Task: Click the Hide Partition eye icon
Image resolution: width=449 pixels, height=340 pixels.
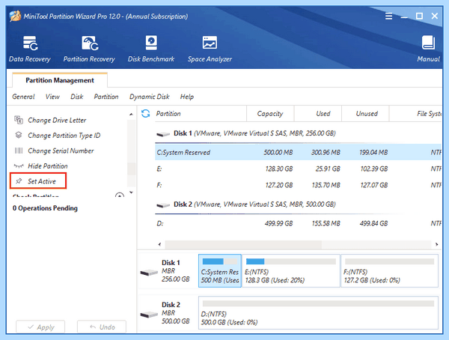Action: coord(19,166)
